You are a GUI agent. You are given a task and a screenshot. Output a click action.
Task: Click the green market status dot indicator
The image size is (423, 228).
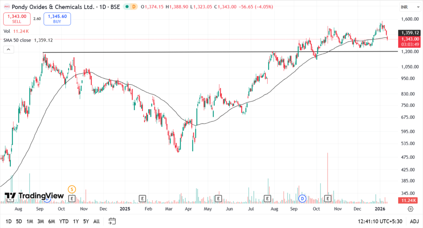126,7
